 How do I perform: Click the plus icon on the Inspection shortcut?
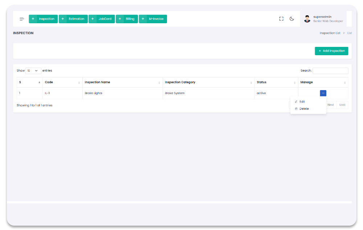coord(33,19)
